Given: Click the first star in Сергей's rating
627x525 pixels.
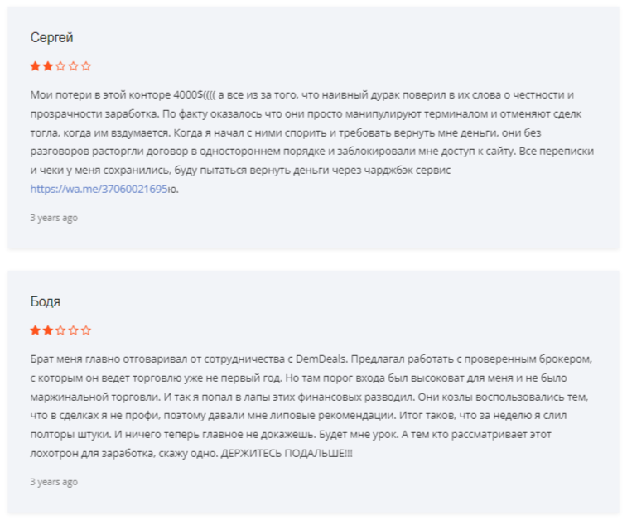Looking at the screenshot, I should pos(36,66).
